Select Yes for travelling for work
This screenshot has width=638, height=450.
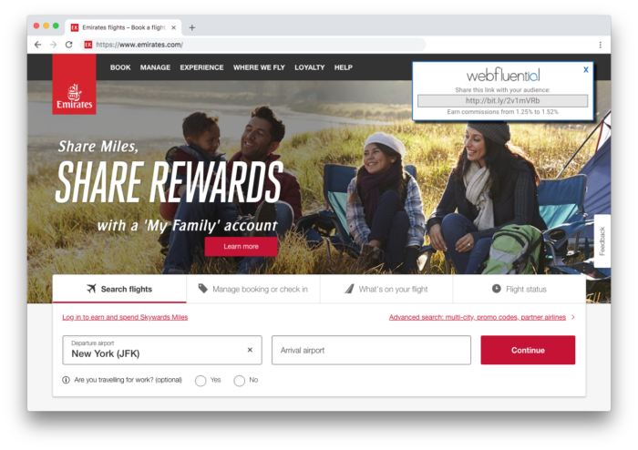coord(201,381)
